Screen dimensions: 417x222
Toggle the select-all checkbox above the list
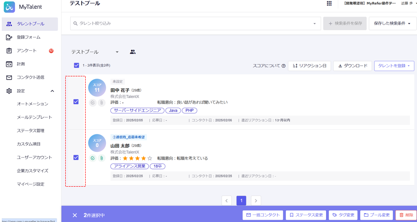[x=76, y=65]
